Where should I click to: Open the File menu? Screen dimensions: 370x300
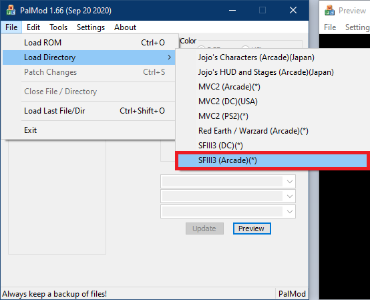(11, 27)
